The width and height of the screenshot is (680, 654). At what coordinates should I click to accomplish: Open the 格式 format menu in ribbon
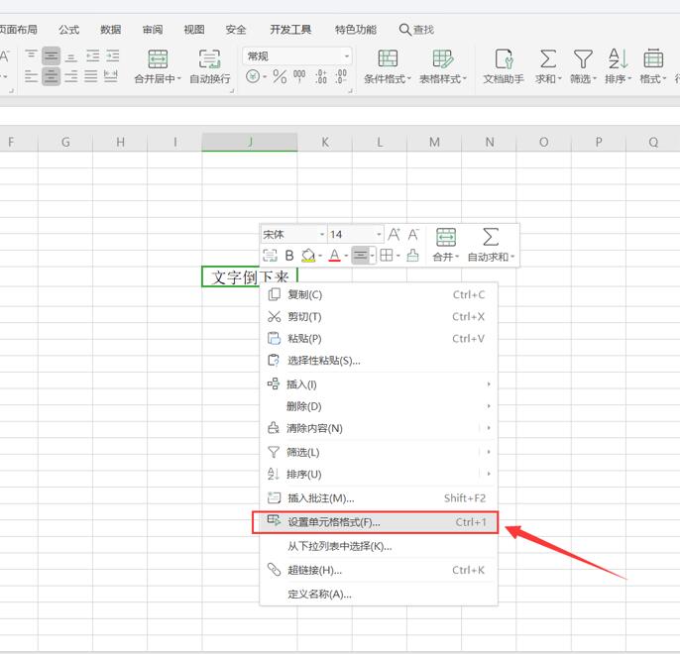coord(653,65)
